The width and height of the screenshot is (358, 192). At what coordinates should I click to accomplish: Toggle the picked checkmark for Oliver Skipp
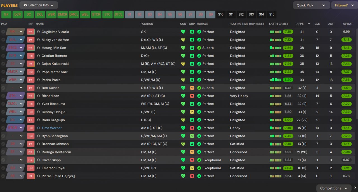click(3, 160)
